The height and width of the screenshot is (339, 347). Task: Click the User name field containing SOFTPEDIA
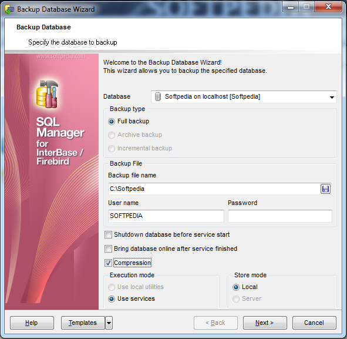166,216
